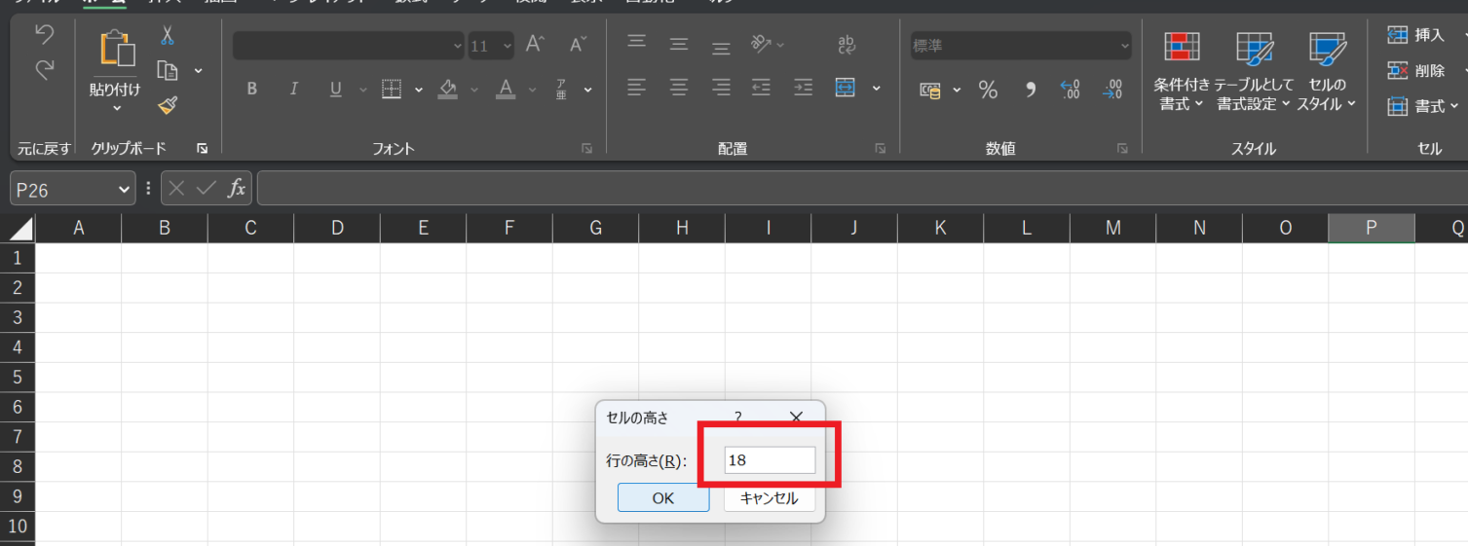Click the fx insert function icon
The width and height of the screenshot is (1468, 546).
[x=237, y=189]
